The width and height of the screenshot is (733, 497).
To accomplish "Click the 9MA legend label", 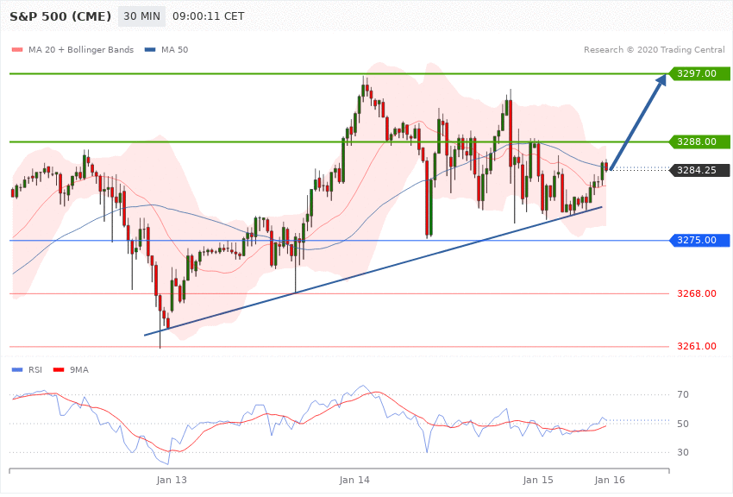I will (x=79, y=370).
